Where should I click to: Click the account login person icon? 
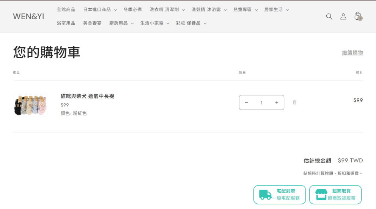click(x=343, y=16)
